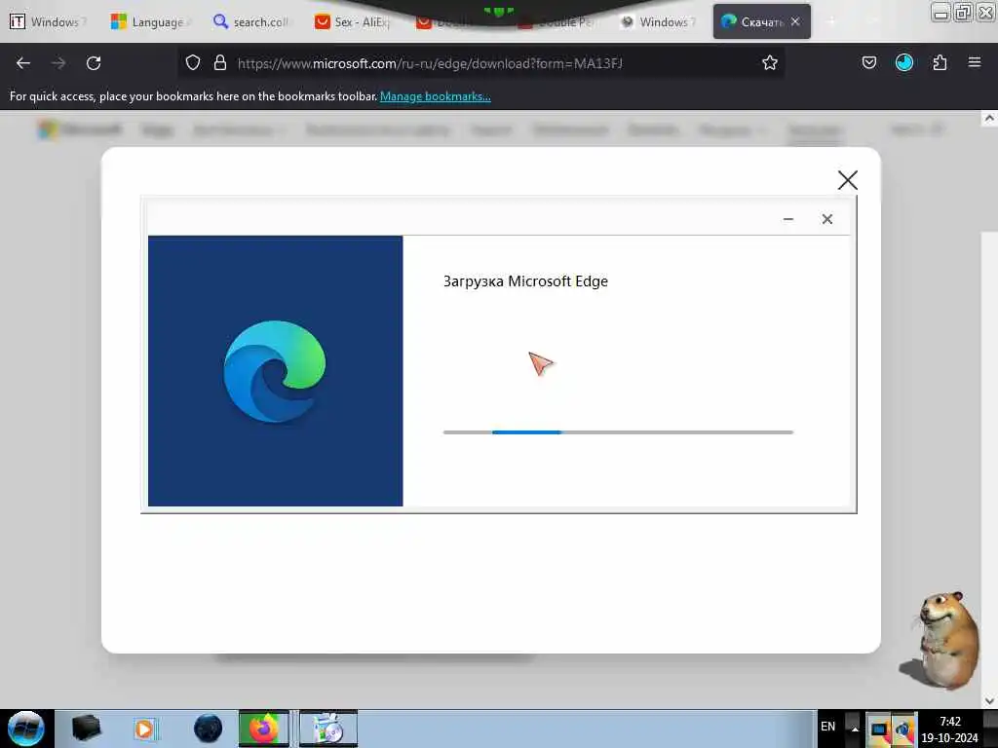
Task: Click the padlock site security icon
Action: 220,62
